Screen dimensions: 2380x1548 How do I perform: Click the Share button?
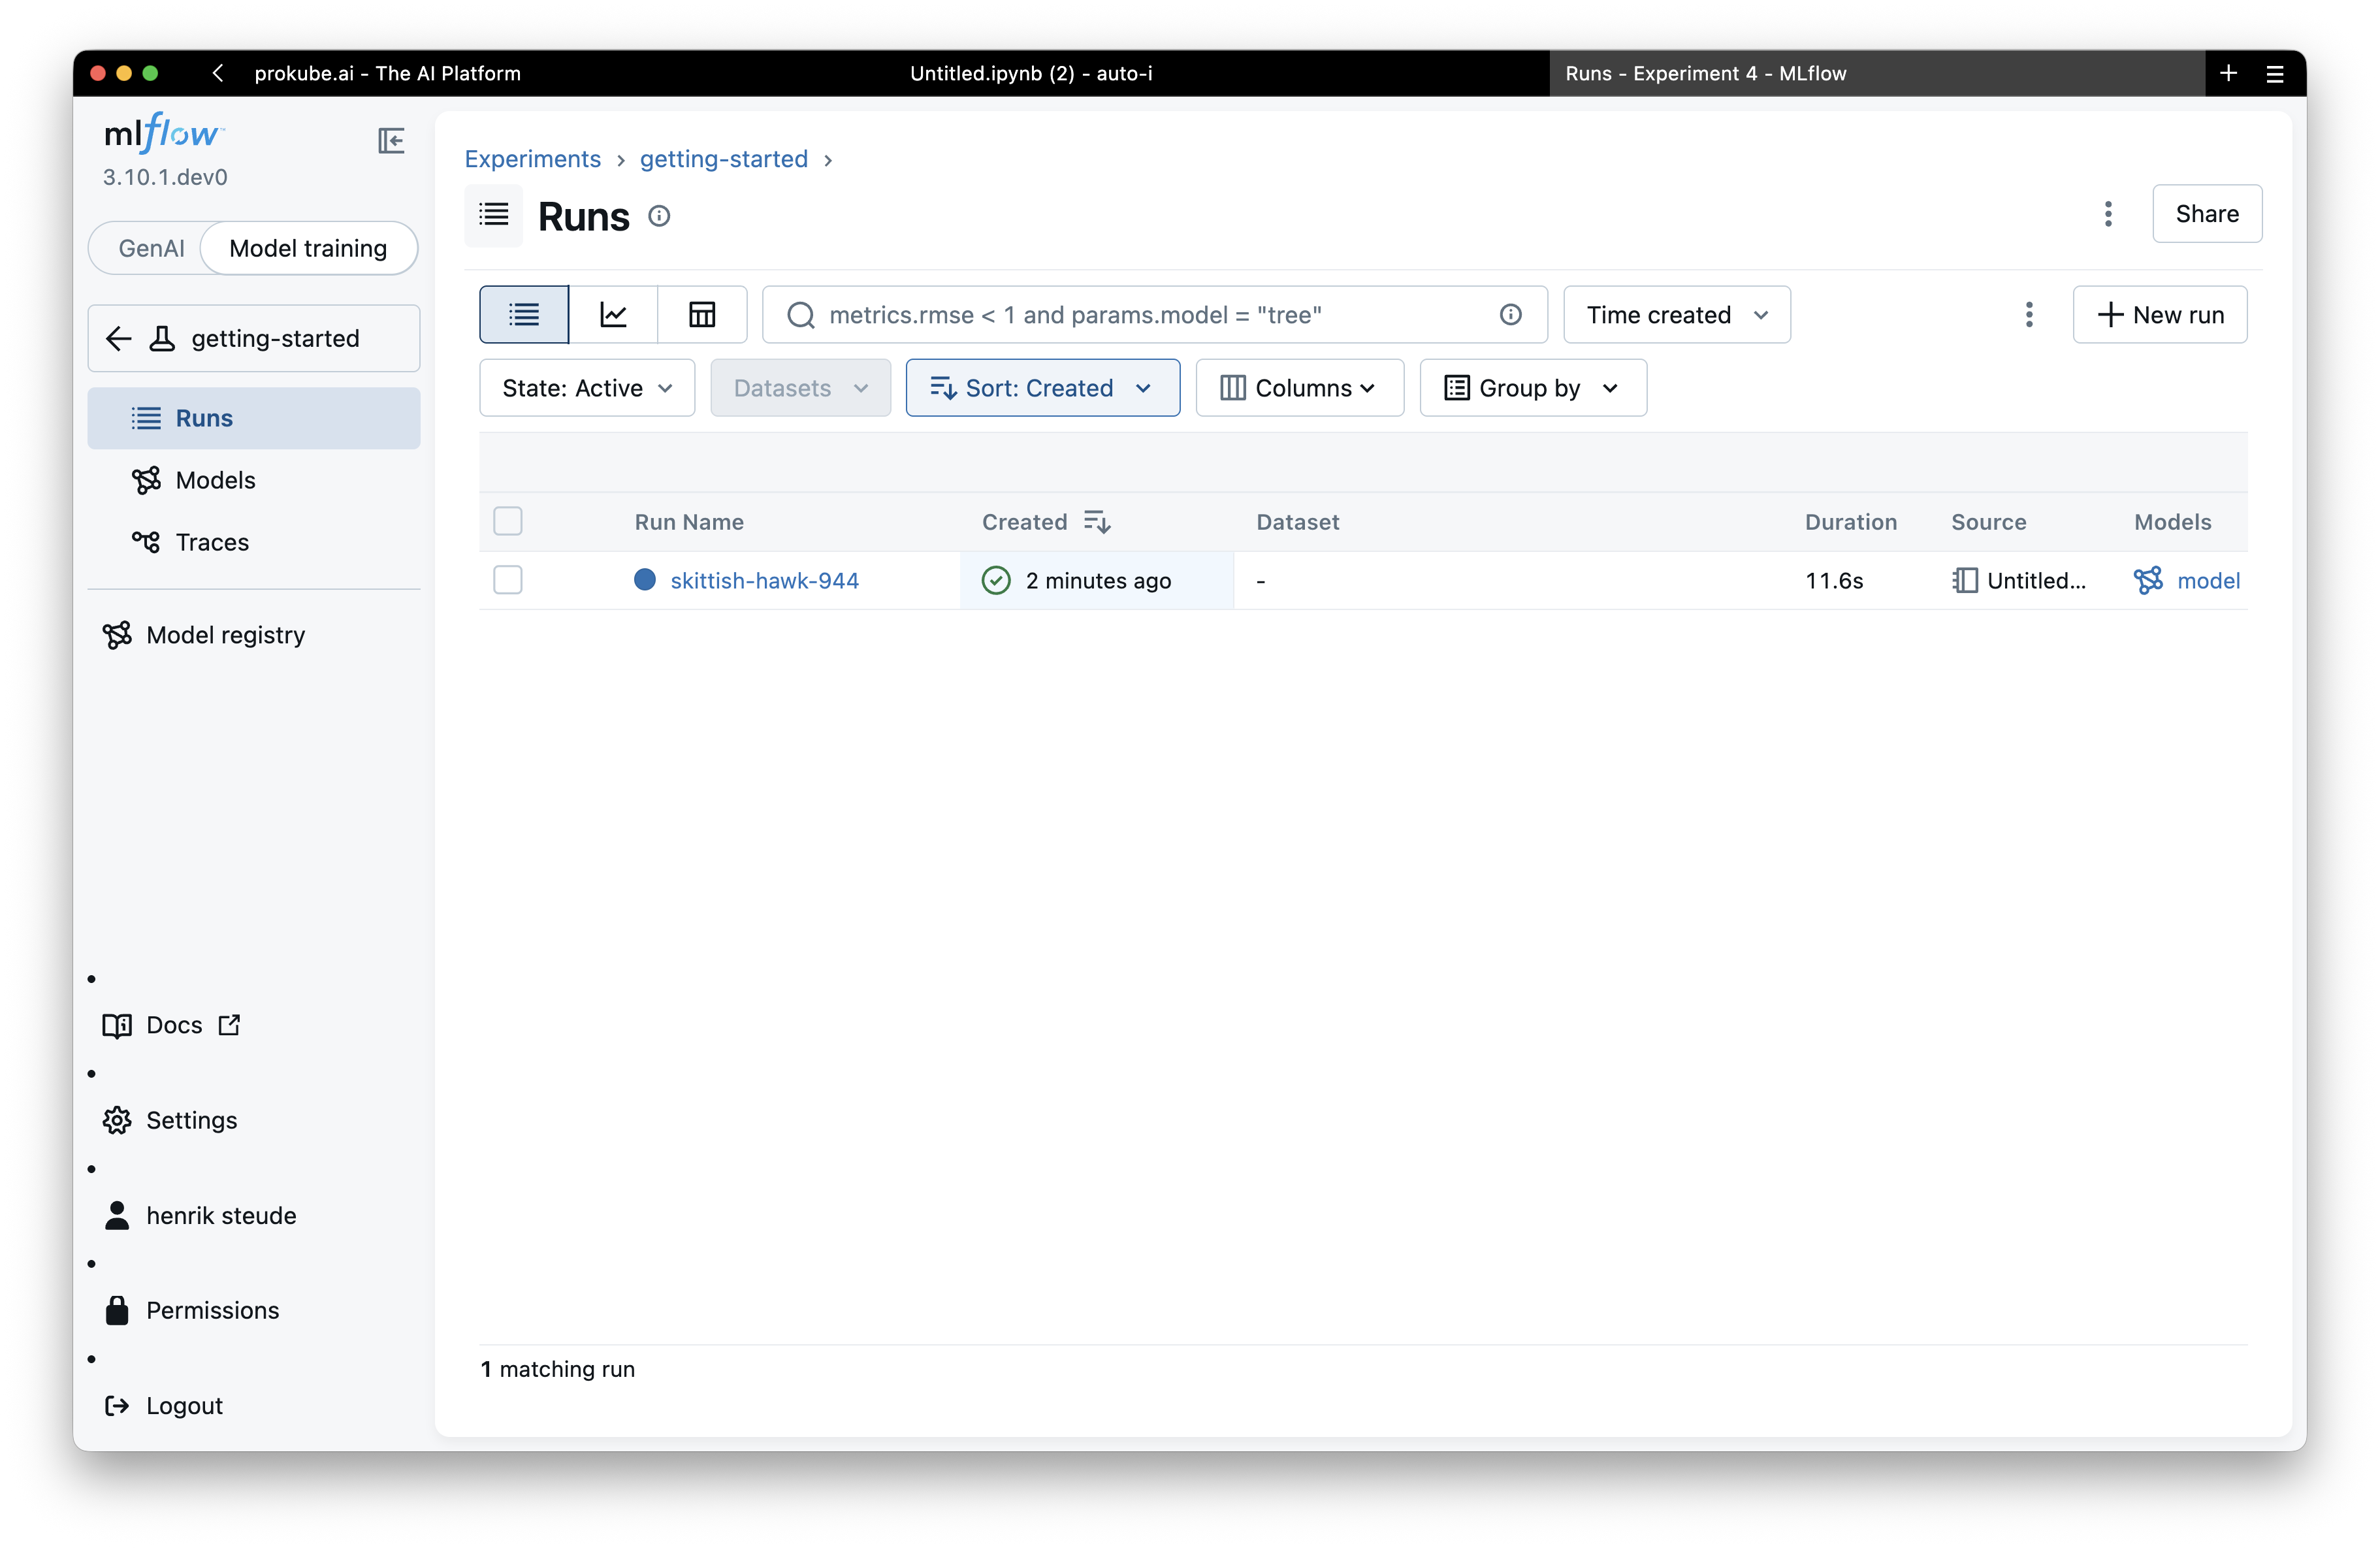tap(2207, 214)
